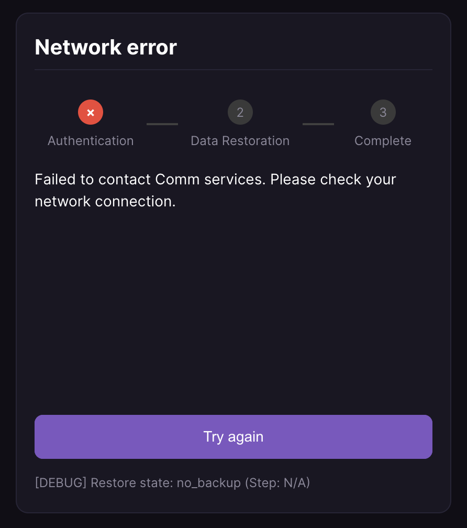Click the [DEBUG] tag in footer
This screenshot has width=467, height=528.
[60, 482]
